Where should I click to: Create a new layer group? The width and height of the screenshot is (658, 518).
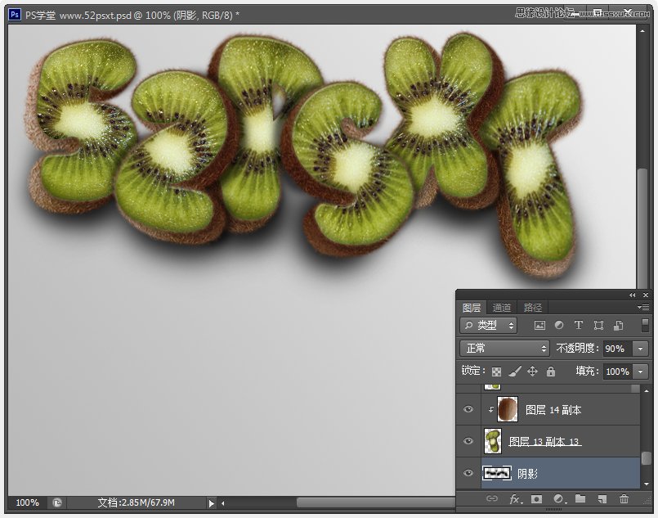581,498
